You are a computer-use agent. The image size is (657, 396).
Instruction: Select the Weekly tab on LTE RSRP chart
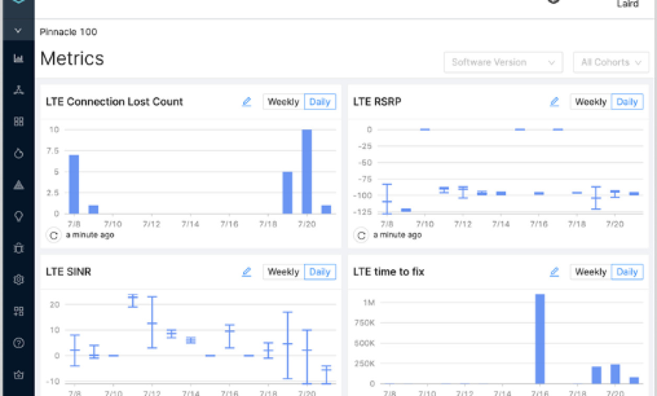tap(591, 102)
